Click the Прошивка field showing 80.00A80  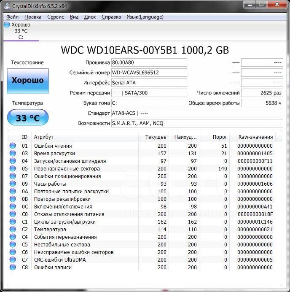149,62
